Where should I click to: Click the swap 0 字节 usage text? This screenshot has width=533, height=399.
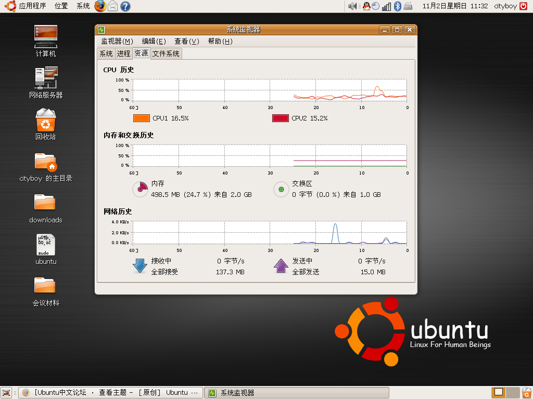337,195
